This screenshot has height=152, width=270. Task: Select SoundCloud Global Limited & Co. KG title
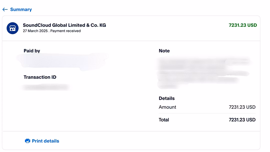point(64,25)
